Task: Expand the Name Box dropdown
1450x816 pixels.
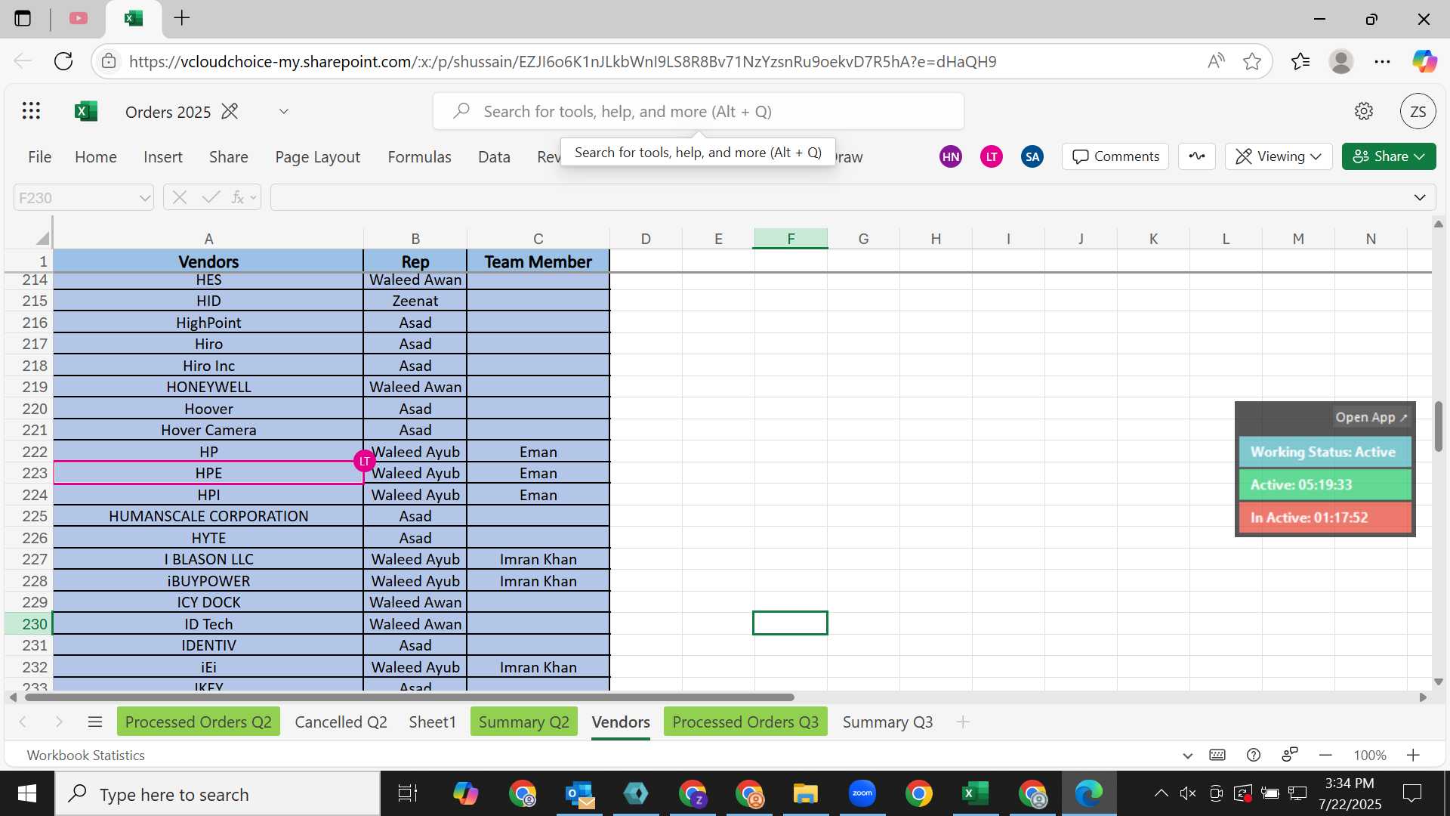Action: (144, 198)
